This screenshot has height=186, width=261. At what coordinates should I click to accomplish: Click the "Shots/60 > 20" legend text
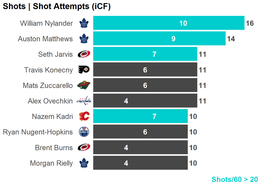(235, 179)
